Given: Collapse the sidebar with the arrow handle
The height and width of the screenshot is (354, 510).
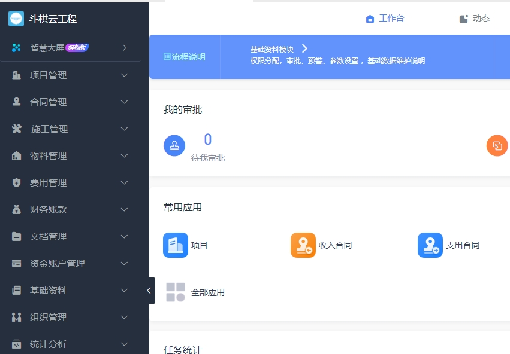Looking at the screenshot, I should [149, 291].
